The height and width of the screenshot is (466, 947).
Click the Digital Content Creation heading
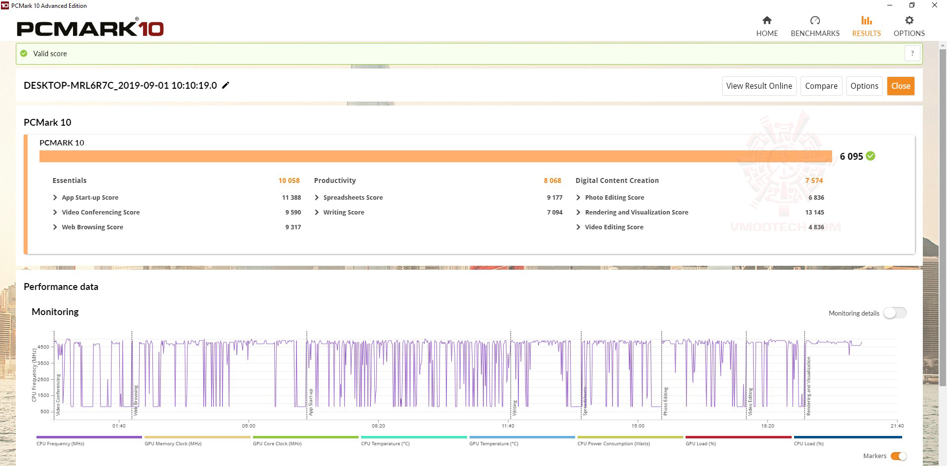pos(617,180)
